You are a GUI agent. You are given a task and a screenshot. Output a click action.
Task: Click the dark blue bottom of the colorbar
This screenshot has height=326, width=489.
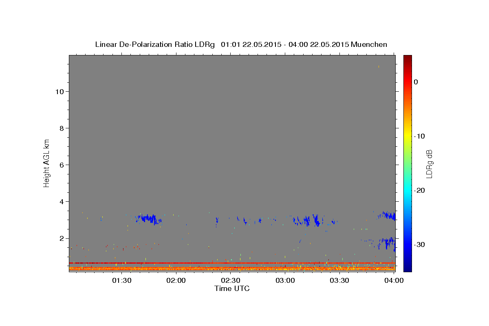(x=407, y=268)
